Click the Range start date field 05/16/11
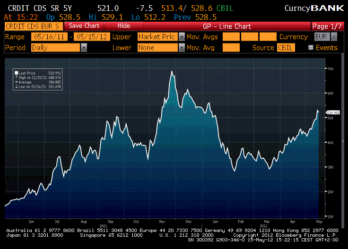The height and width of the screenshot is (249, 348). (x=50, y=37)
